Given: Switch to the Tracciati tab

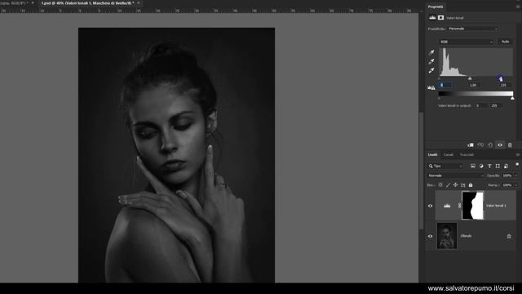Looking at the screenshot, I should tap(467, 154).
